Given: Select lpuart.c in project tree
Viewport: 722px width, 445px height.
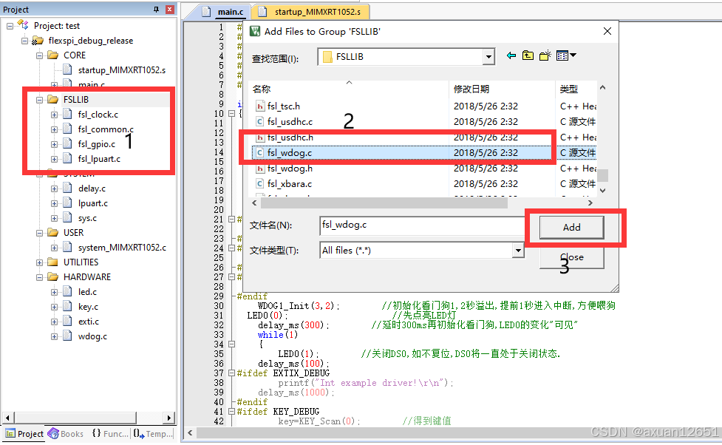Looking at the screenshot, I should (92, 203).
